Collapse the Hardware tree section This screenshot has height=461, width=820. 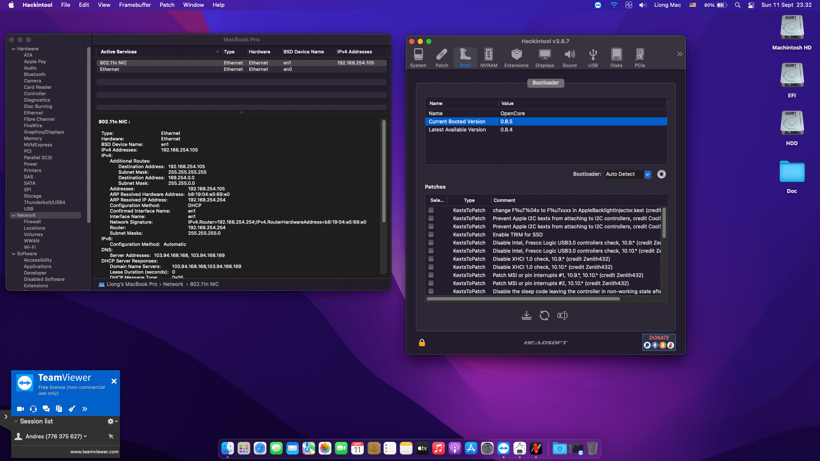pyautogui.click(x=14, y=49)
